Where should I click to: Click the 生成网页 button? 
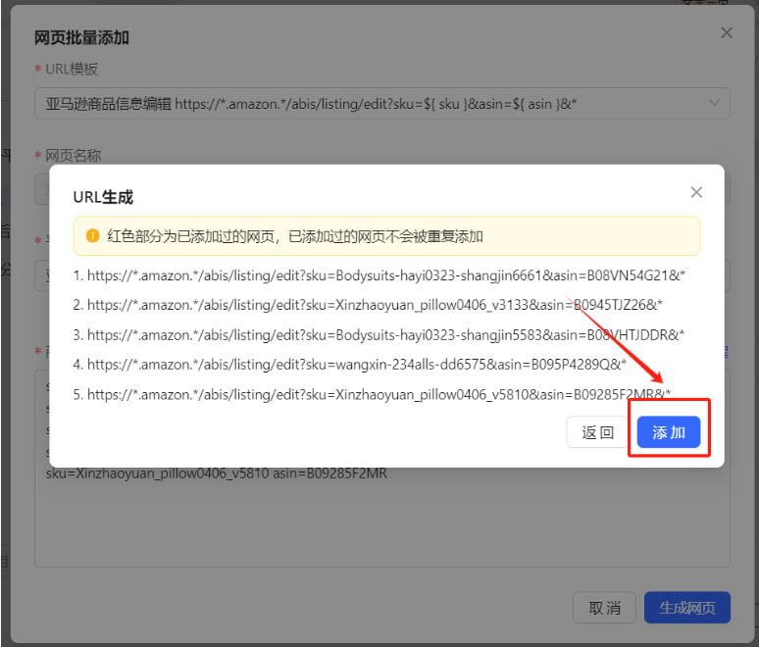coord(686,608)
